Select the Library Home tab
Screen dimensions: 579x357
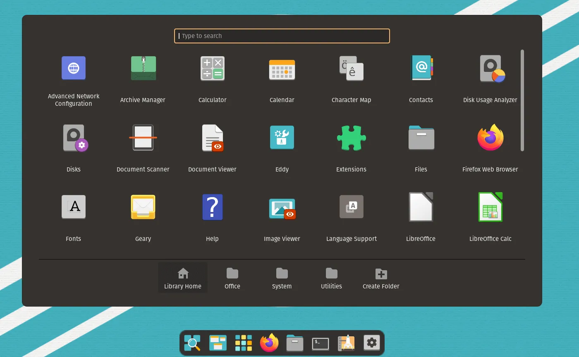click(183, 278)
